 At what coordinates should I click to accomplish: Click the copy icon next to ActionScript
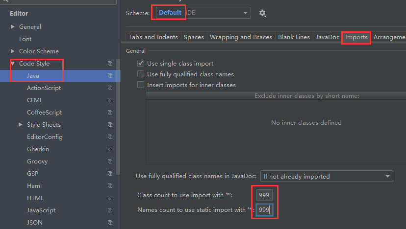[x=110, y=88]
